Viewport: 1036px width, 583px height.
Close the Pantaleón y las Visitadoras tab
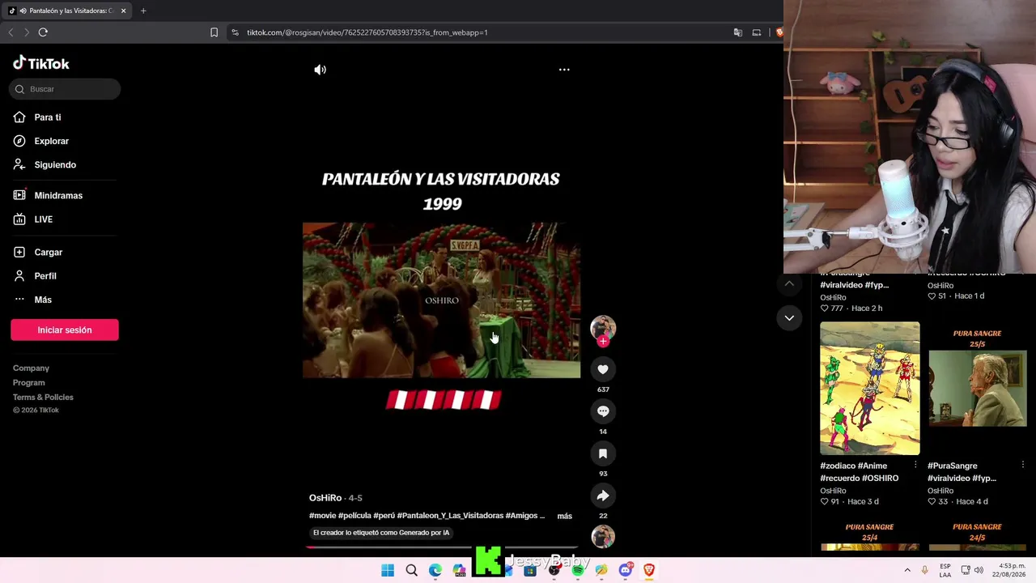coord(123,11)
